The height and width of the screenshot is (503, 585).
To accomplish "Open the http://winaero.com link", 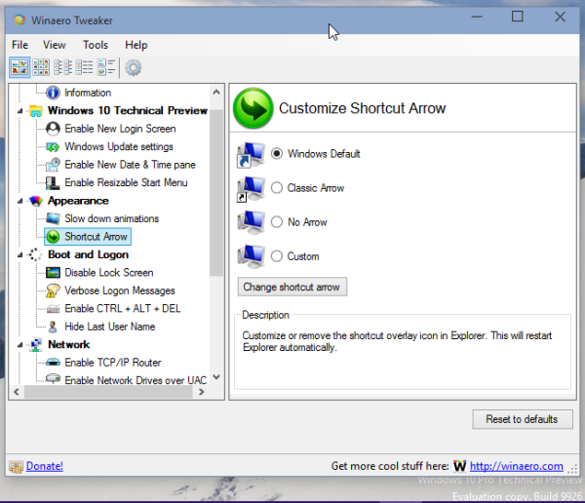I will coord(517,466).
